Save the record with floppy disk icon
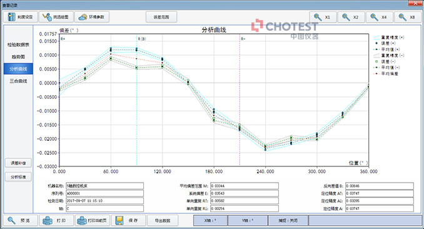424x229 pixels. (128, 221)
